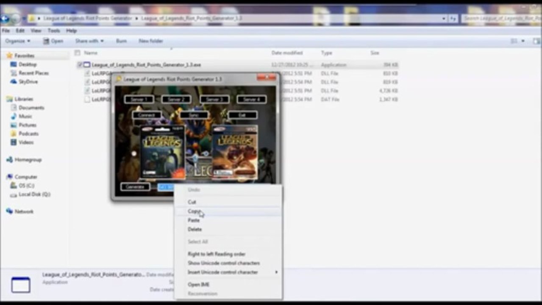The width and height of the screenshot is (542, 305).
Task: Click Server 3 button in generator
Action: coord(214,100)
